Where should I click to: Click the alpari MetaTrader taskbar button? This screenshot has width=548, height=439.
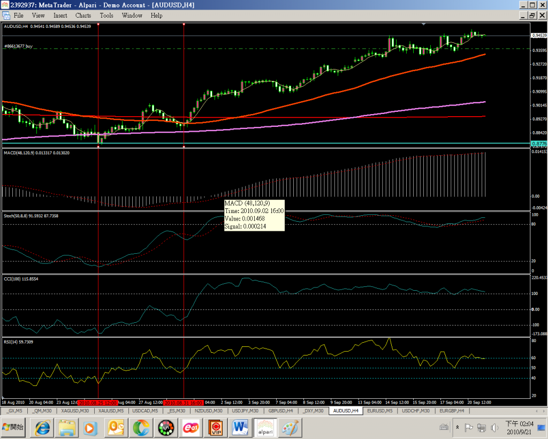265,428
